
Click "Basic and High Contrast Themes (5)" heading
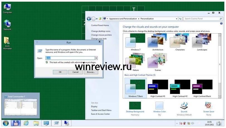coord(140,75)
